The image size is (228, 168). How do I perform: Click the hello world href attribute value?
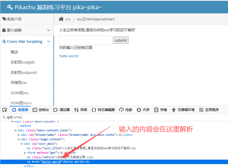51,162
